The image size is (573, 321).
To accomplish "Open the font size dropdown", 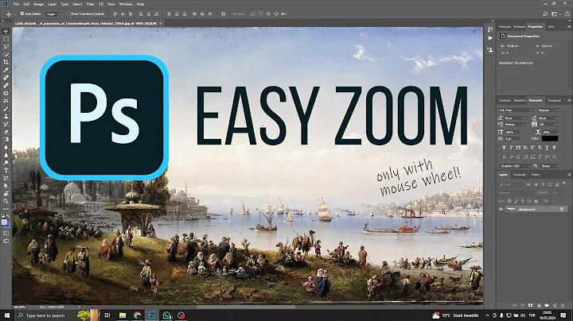I will point(524,118).
